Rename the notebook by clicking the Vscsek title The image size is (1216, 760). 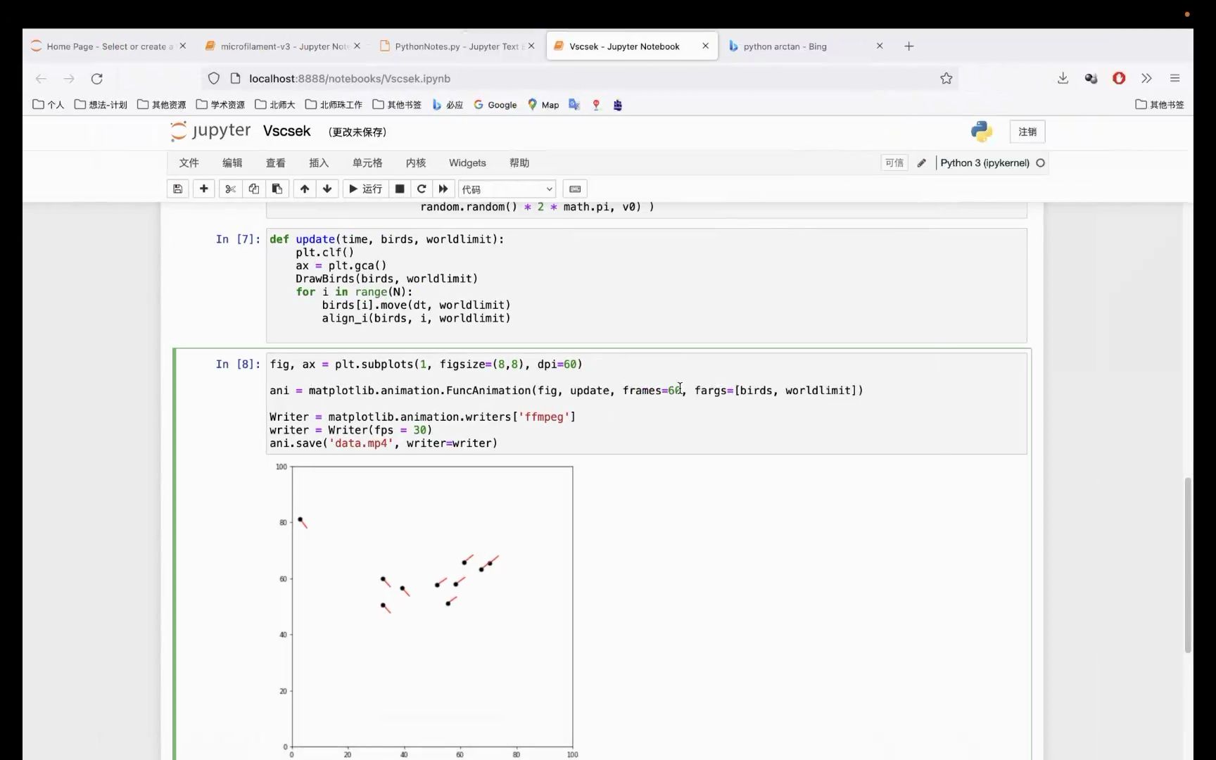pos(286,131)
